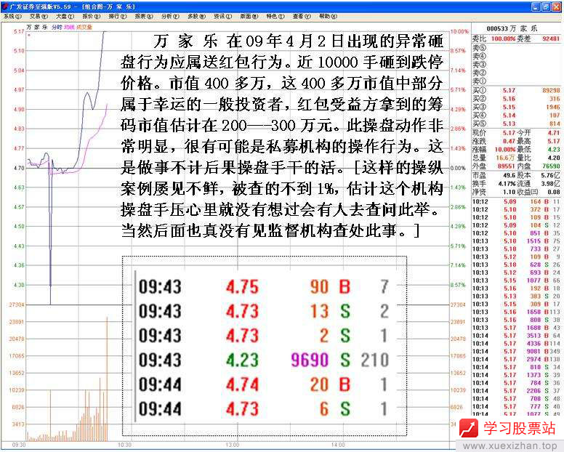Open the 排行(P) menu

[118, 17]
